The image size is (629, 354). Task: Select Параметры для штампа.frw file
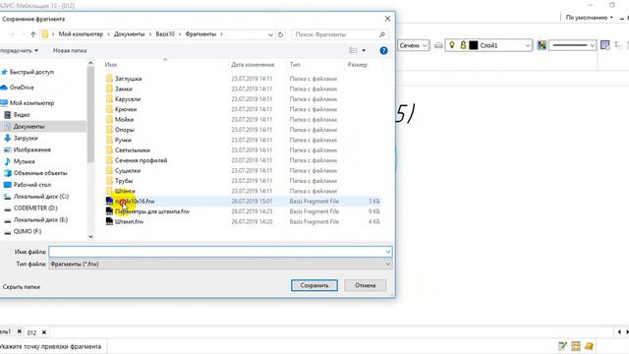[x=151, y=211]
